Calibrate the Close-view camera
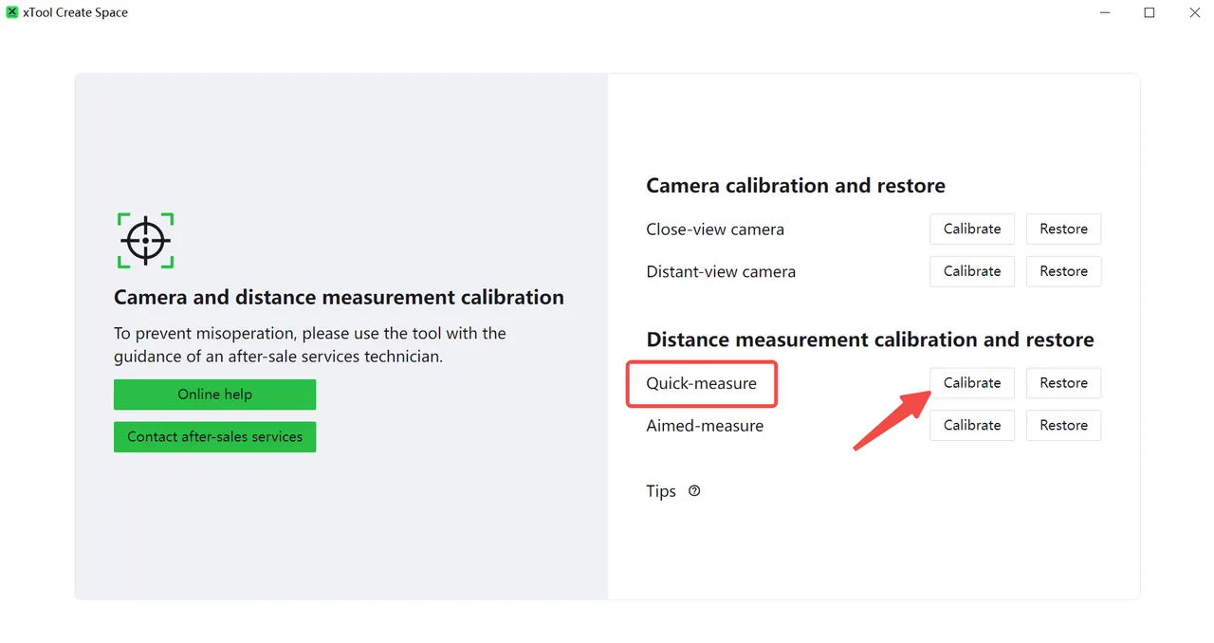The height and width of the screenshot is (643, 1214). click(972, 229)
